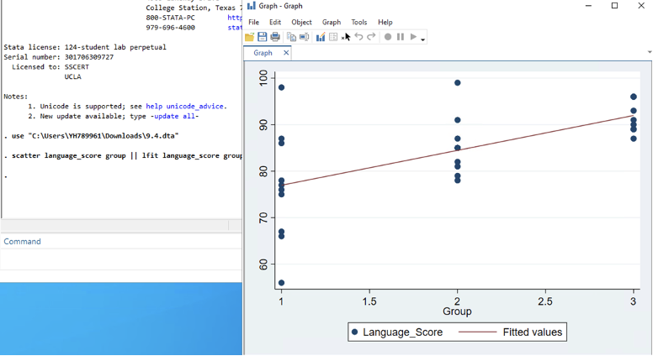Copy graph to clipboard
The width and height of the screenshot is (653, 356).
[x=291, y=37]
